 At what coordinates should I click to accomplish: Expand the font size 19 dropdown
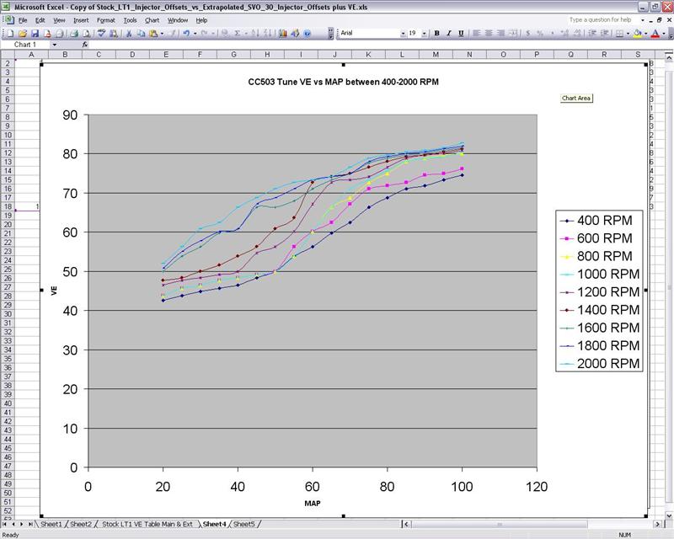426,34
